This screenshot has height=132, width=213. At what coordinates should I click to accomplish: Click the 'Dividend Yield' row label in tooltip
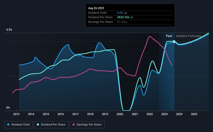[97, 13]
